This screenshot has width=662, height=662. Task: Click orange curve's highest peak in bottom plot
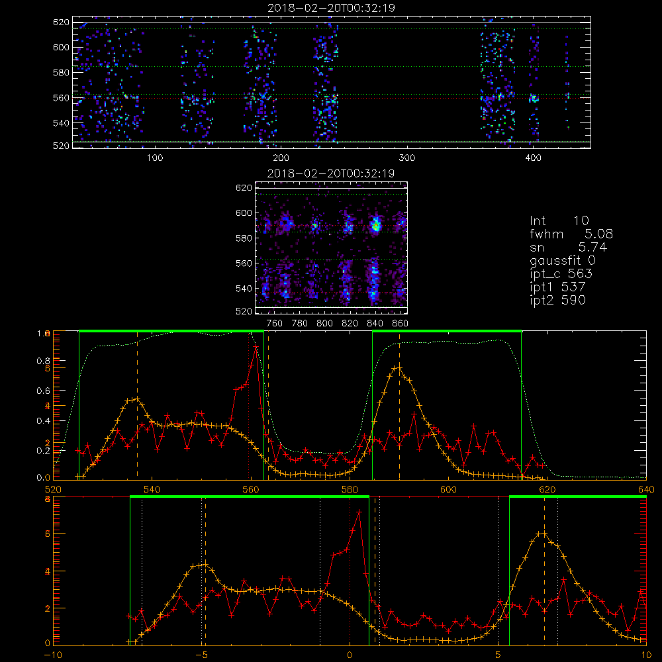(x=544, y=533)
